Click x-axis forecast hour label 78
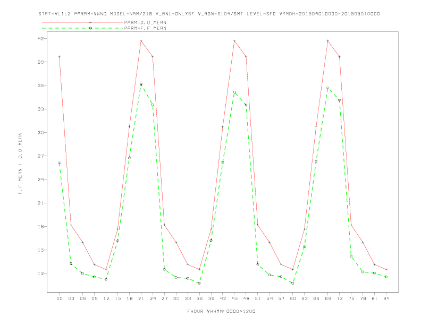 tap(363, 298)
